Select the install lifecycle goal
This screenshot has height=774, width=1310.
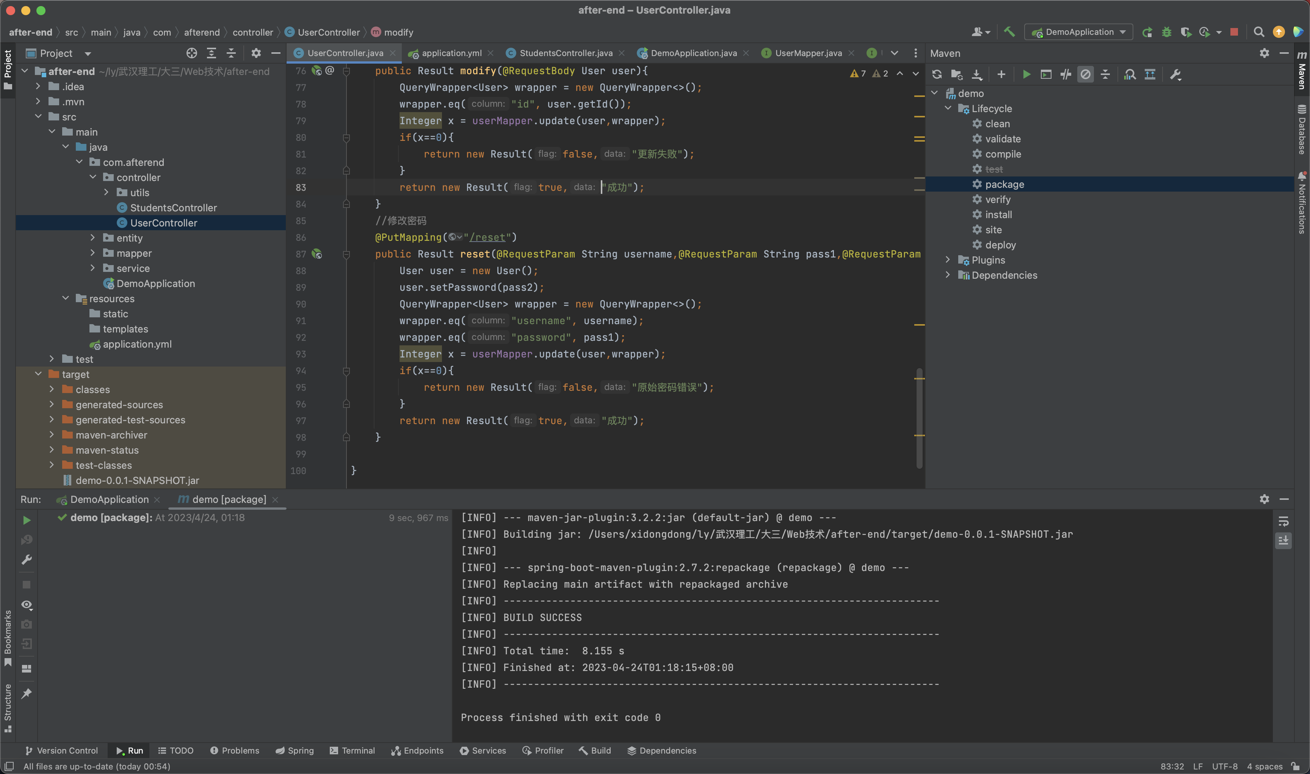tap(998, 214)
